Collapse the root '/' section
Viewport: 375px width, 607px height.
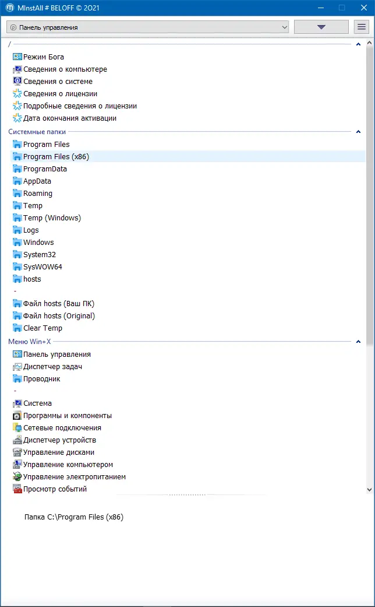tap(358, 44)
